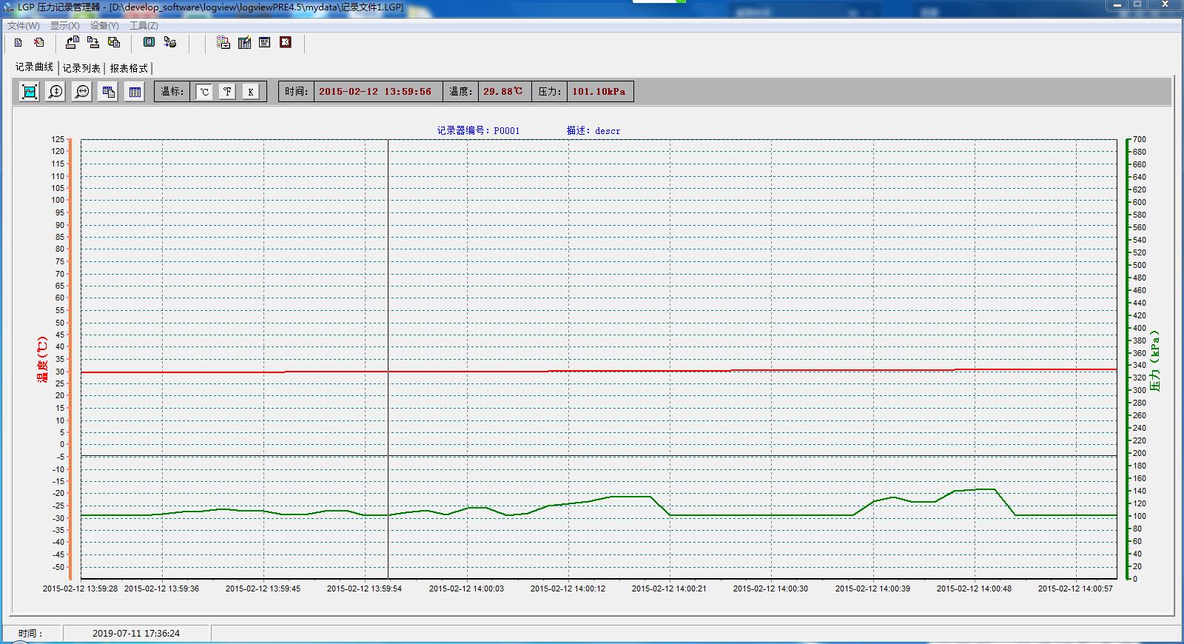Switch temperature scale to Kelvin (K)
1184x644 pixels.
pyautogui.click(x=251, y=92)
